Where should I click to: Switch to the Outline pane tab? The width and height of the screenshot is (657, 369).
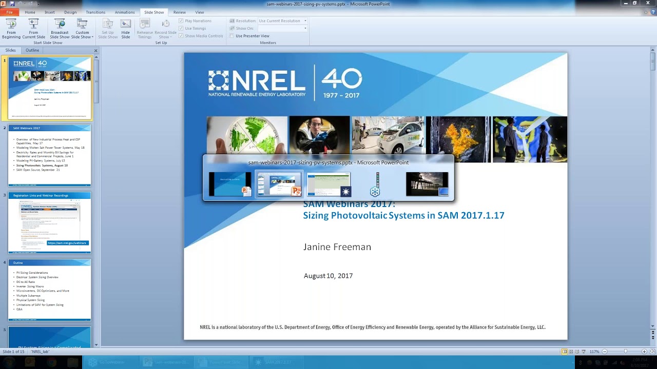(32, 50)
